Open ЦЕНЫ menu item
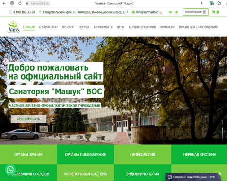 pyautogui.click(x=121, y=27)
